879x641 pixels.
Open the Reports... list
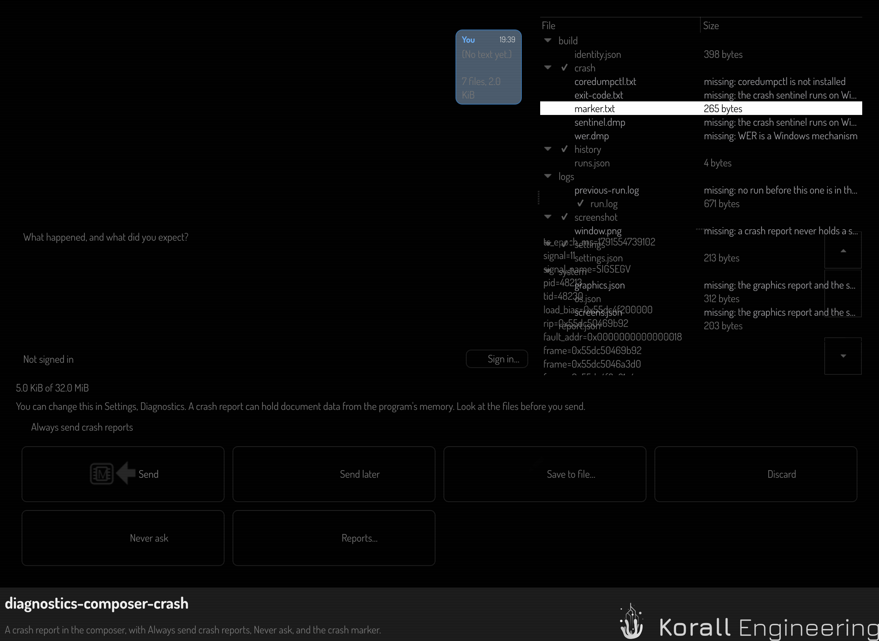point(334,538)
